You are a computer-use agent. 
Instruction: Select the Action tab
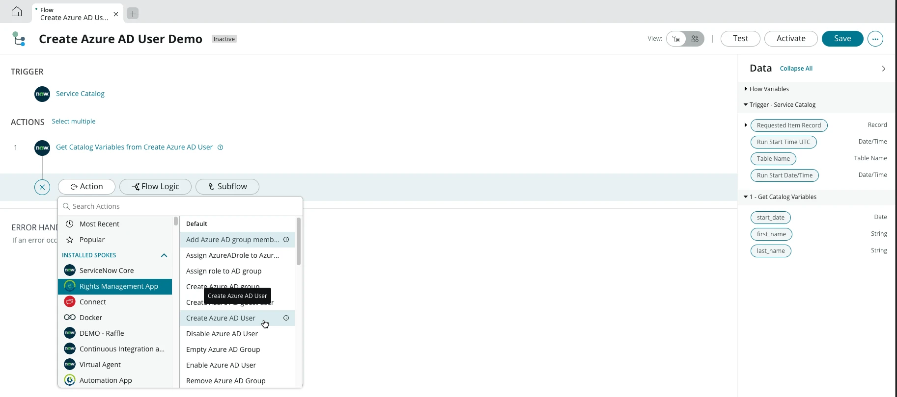[86, 187]
